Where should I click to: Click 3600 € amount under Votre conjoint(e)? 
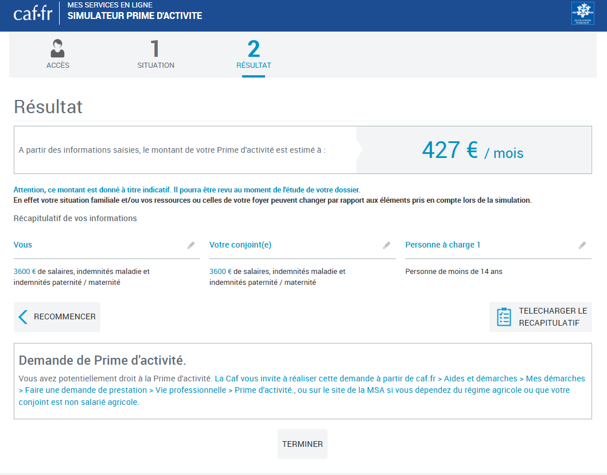click(221, 272)
